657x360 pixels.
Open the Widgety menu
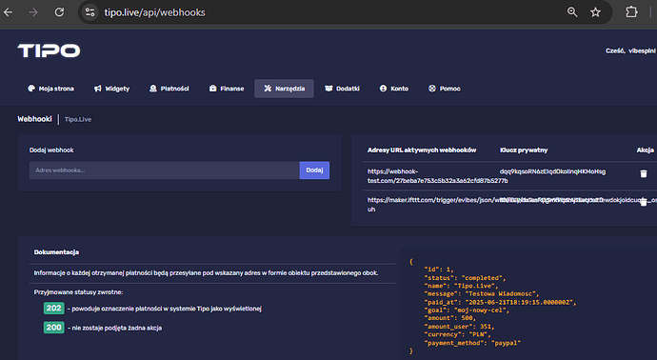(x=111, y=89)
